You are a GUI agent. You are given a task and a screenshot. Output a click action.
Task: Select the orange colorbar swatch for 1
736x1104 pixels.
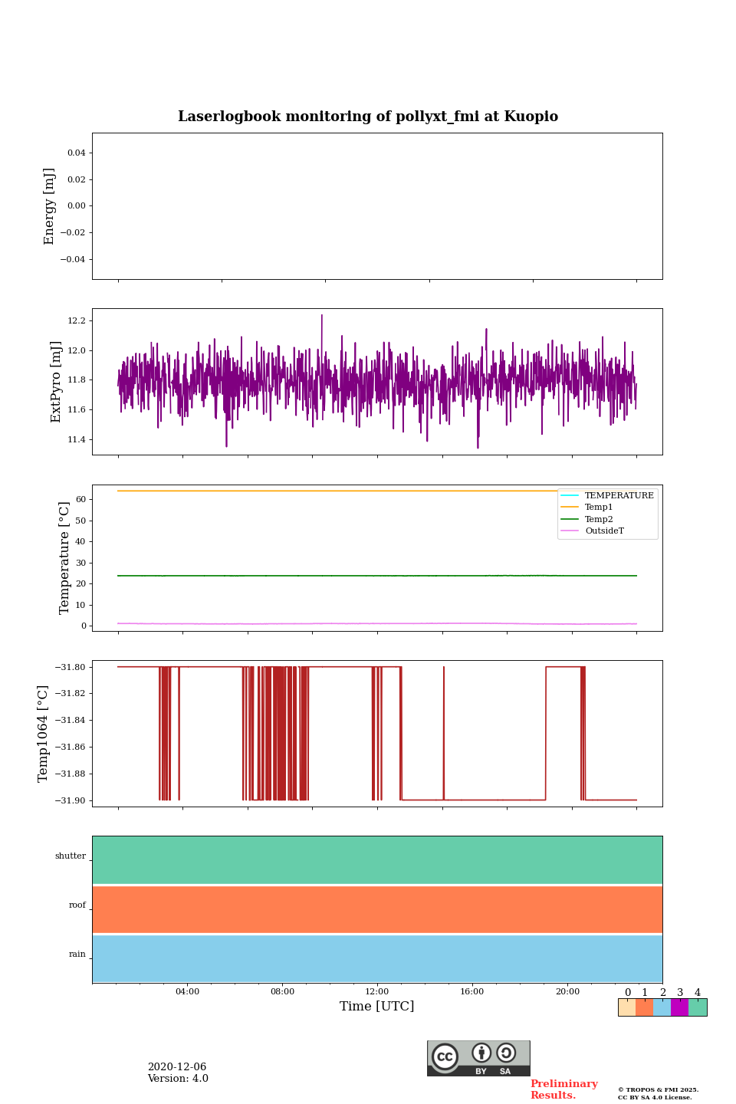(x=644, y=1007)
